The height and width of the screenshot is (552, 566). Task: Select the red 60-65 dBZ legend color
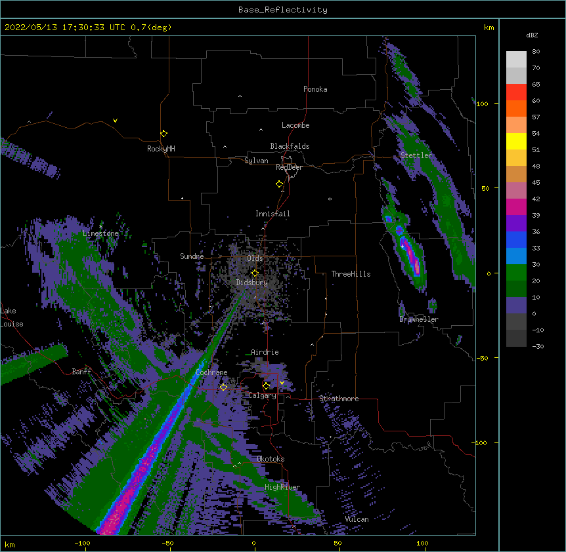[516, 92]
